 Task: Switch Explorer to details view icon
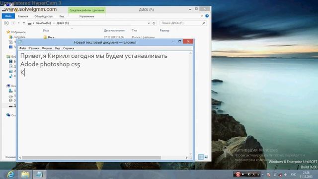click(x=201, y=157)
